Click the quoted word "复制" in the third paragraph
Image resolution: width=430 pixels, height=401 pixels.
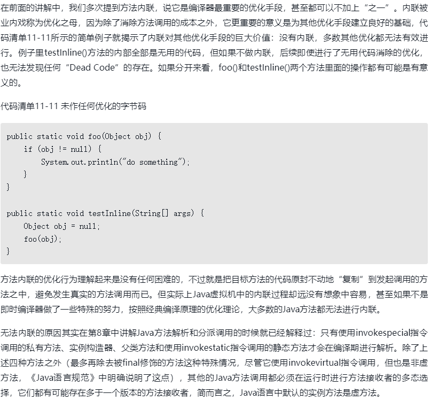pyautogui.click(x=351, y=280)
